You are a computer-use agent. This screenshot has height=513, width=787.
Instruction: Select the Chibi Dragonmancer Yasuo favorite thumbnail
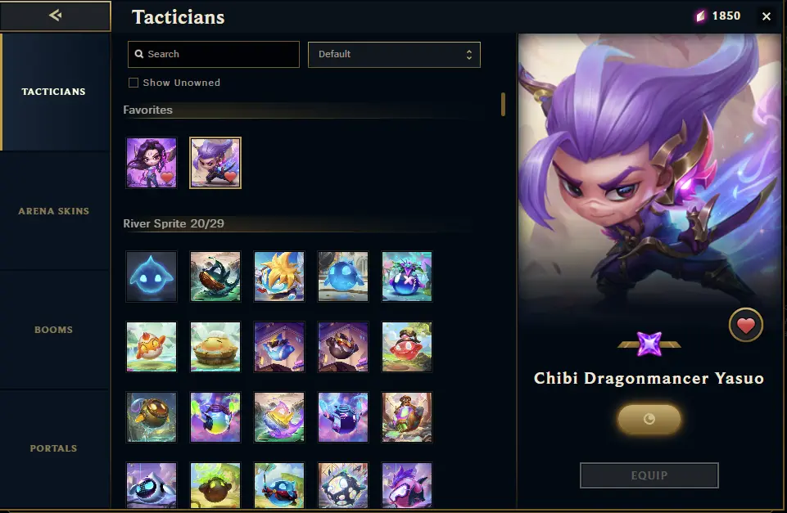click(215, 163)
